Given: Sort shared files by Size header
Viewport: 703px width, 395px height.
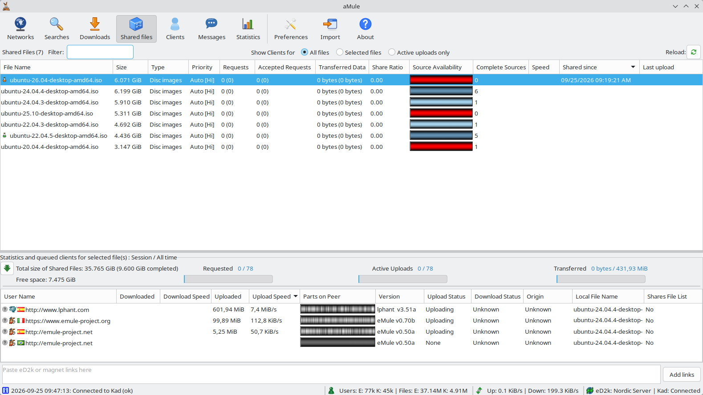Looking at the screenshot, I should [x=130, y=67].
